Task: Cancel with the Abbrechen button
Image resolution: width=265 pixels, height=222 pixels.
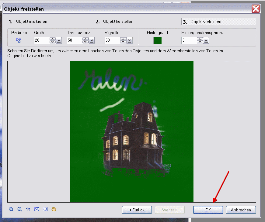Action: (241, 210)
